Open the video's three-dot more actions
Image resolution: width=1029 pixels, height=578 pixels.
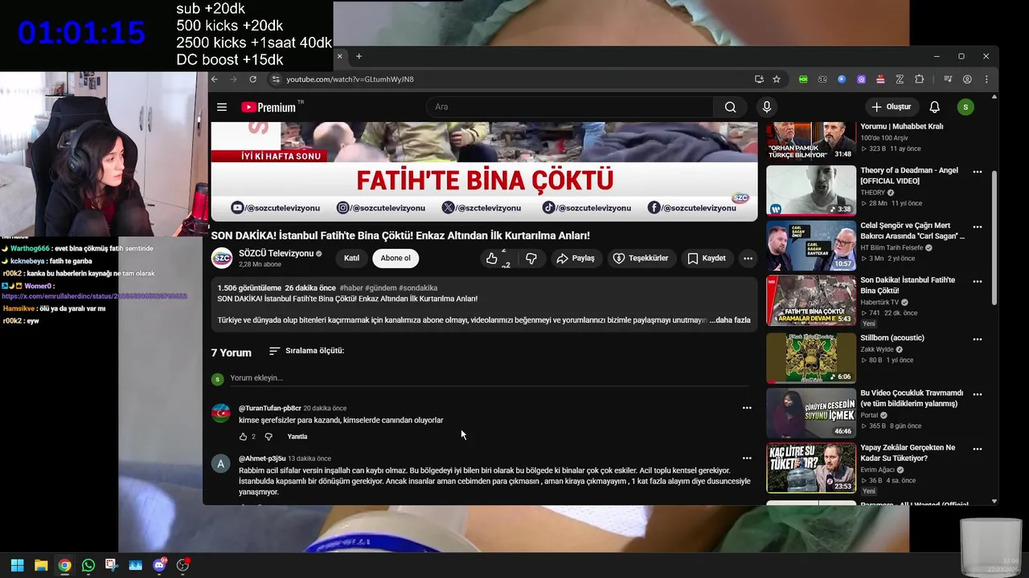click(748, 258)
